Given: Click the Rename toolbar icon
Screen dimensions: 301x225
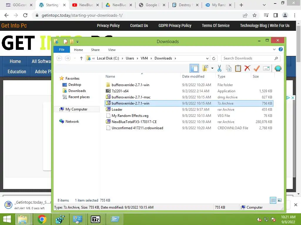Looking at the screenshot, I should tap(266, 68).
